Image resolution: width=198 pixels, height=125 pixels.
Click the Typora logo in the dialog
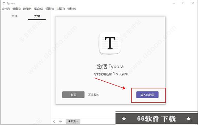click(110, 43)
